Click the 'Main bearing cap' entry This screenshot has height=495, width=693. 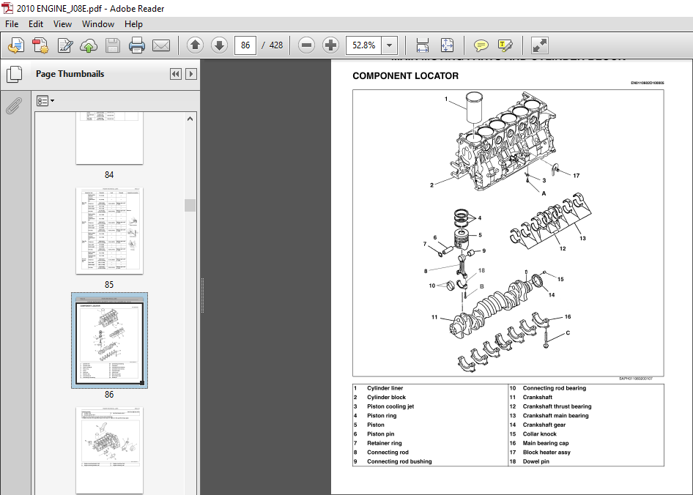(x=546, y=443)
